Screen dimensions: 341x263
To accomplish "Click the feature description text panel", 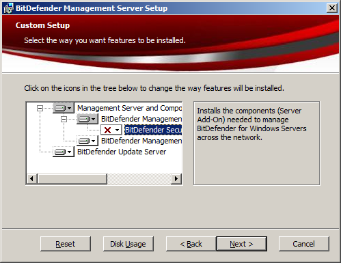I will coord(256,143).
